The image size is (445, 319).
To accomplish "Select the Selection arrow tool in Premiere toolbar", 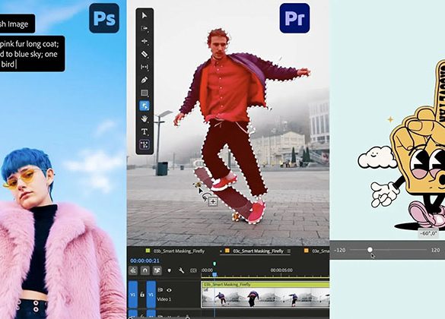I will tap(145, 15).
